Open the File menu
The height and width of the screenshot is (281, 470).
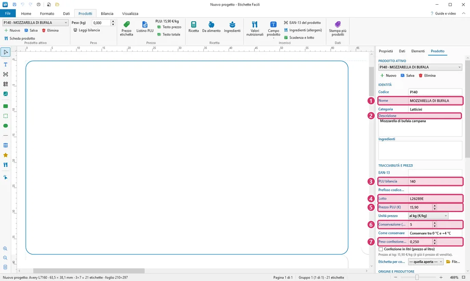(8, 13)
